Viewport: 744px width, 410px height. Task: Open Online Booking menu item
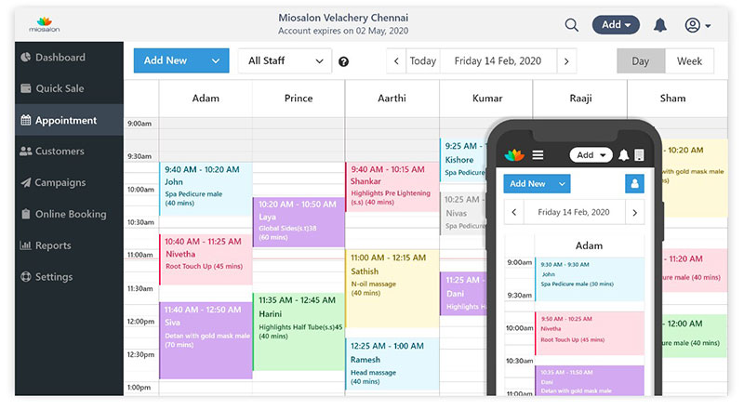(69, 214)
